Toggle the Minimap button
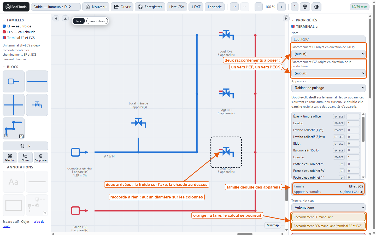The width and height of the screenshot is (376, 235). pyautogui.click(x=273, y=225)
